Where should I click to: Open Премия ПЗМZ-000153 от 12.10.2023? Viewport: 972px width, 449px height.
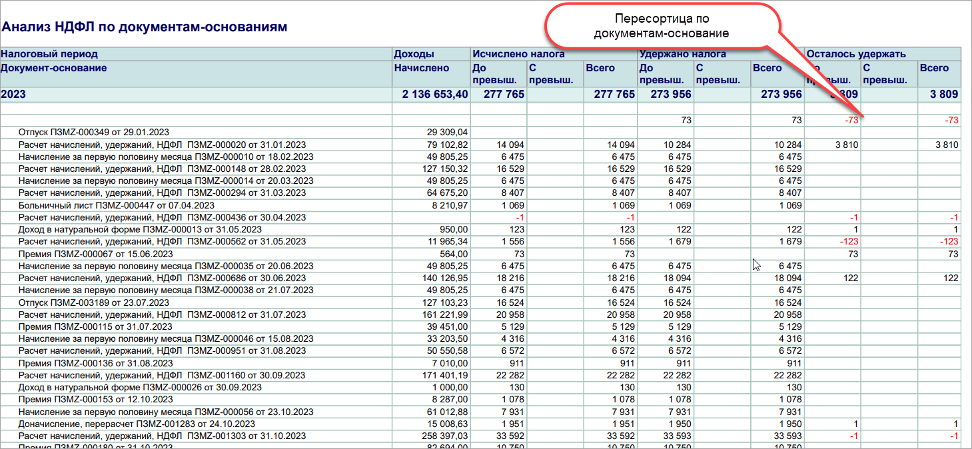pyautogui.click(x=95, y=399)
